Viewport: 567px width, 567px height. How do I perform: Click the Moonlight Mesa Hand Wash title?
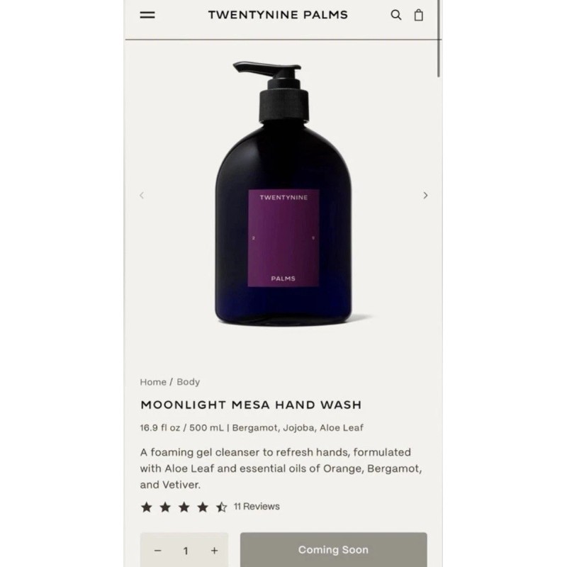(x=251, y=405)
